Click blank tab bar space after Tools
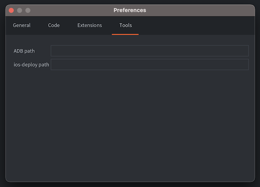The width and height of the screenshot is (260, 187). pyautogui.click(x=196, y=25)
